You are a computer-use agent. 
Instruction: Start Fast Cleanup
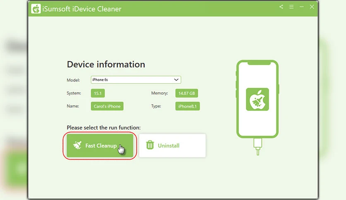click(100, 145)
